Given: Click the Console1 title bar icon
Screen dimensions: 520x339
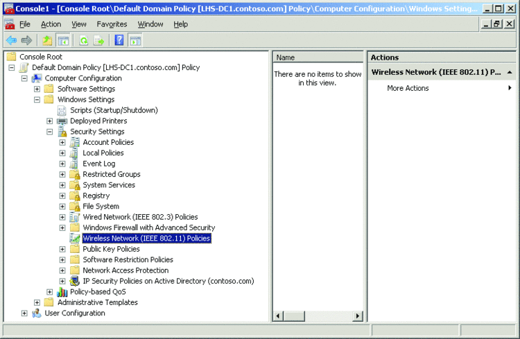Looking at the screenshot, I should [x=9, y=8].
